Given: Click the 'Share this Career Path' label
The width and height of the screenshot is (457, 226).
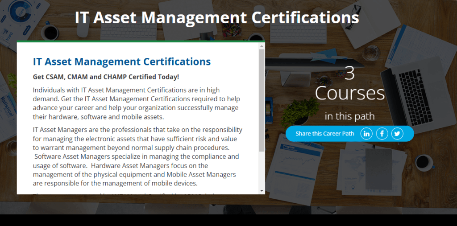Looking at the screenshot, I should [x=324, y=134].
